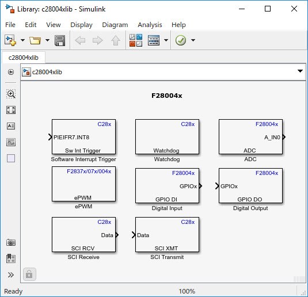This screenshot has width=308, height=297.
Task: Expand the New Model dropdown arrow
Action: [23, 40]
